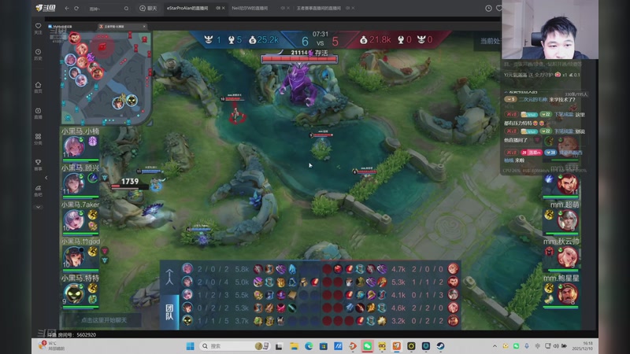Select the MuMu emulator tab in stream
This screenshot has height=354, width=630.
coord(61,27)
